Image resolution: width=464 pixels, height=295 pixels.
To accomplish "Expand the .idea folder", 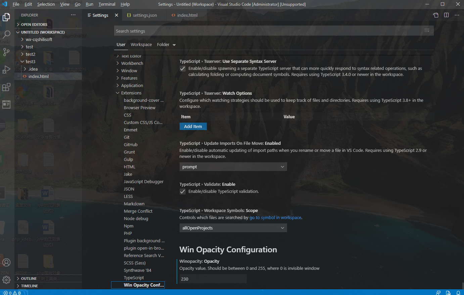I will click(x=48, y=69).
